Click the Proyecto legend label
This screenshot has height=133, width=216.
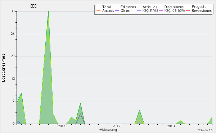click(x=199, y=6)
